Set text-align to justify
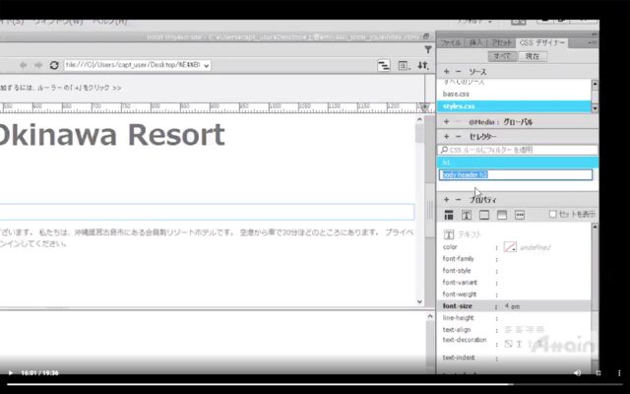The width and height of the screenshot is (630, 394). tap(540, 330)
